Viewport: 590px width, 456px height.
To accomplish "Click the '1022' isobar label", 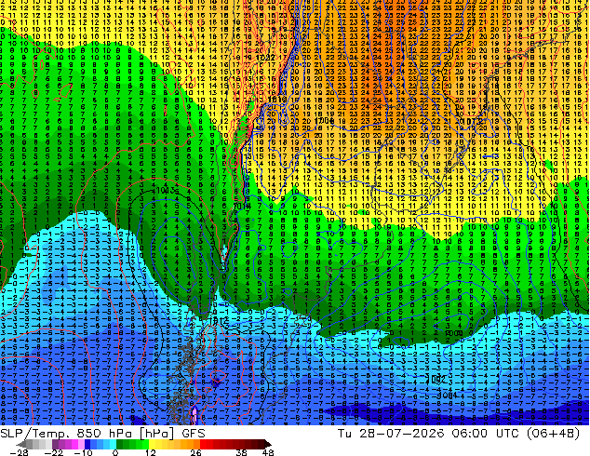I will pyautogui.click(x=265, y=58).
